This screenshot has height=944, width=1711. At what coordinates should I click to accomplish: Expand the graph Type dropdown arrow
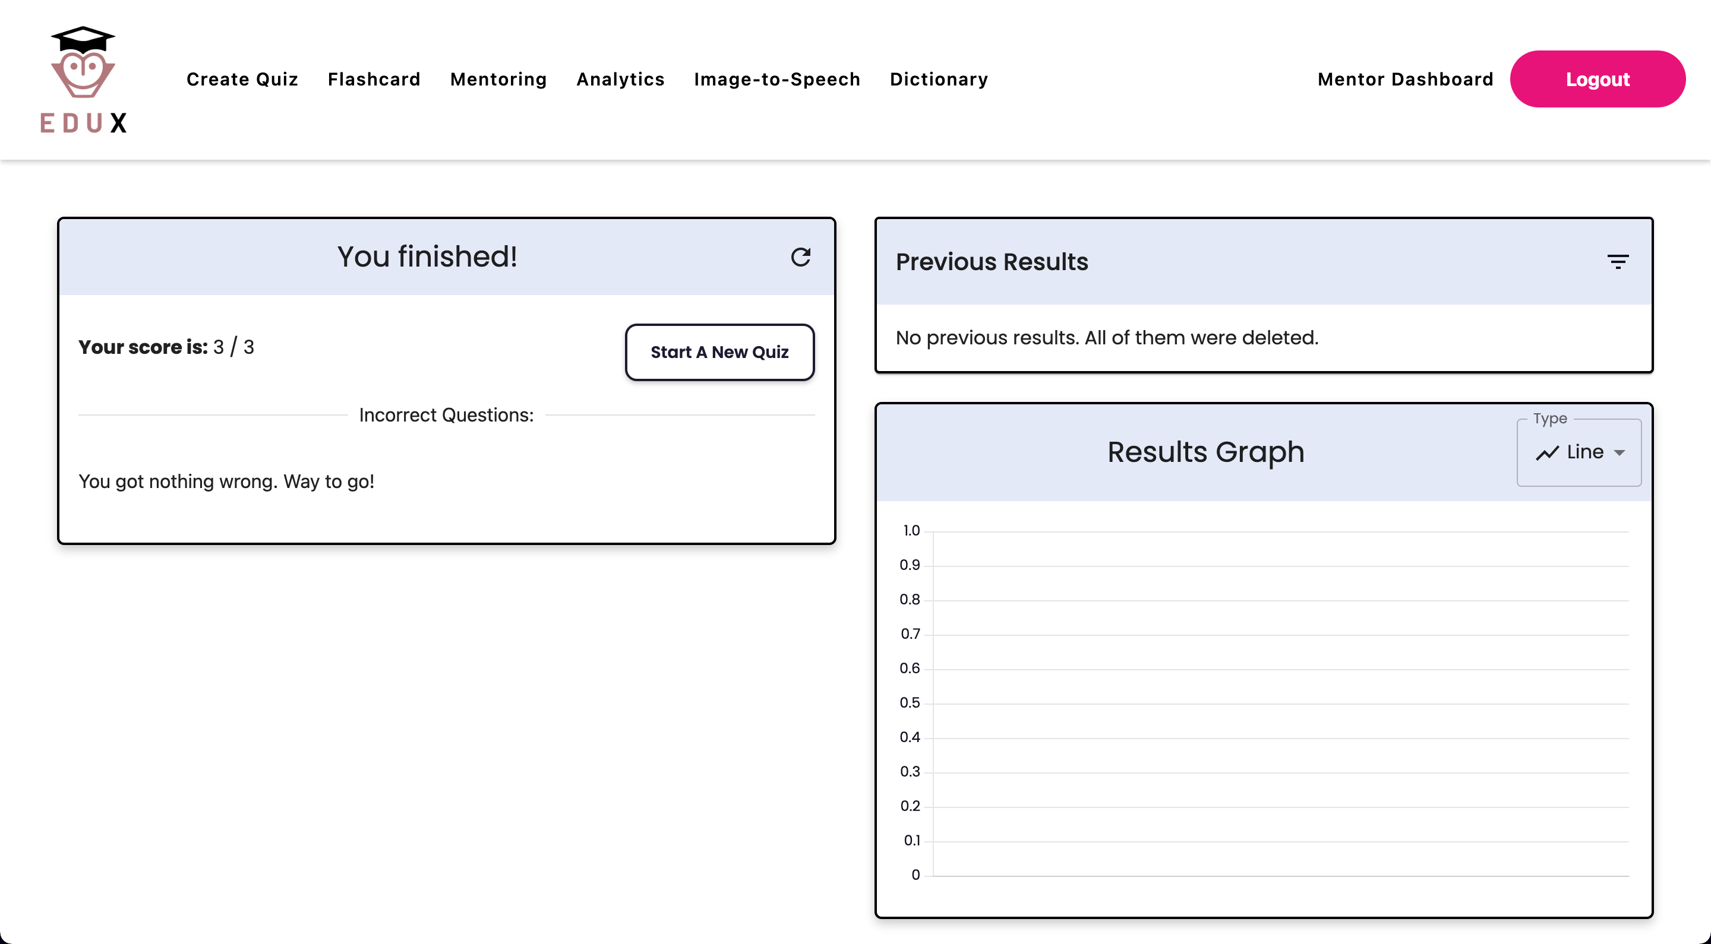coord(1620,453)
